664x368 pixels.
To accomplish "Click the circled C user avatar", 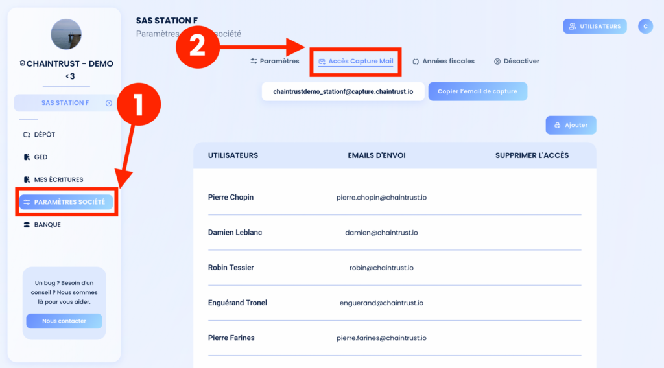I will [x=645, y=26].
